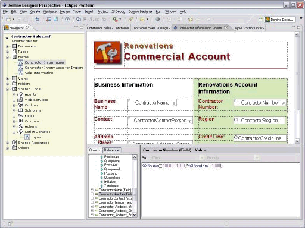This screenshot has width=305, height=228.
Task: Click the Domino Designer perspective button
Action: [x=280, y=20]
